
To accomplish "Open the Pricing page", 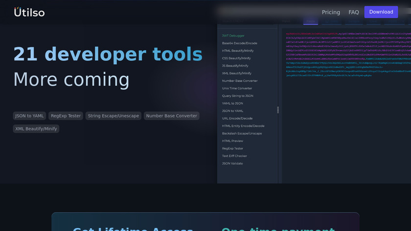I will [x=331, y=12].
